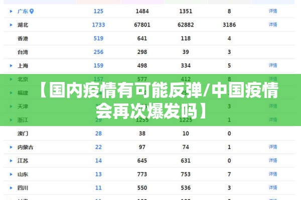Select the 香港 region name
Viewport: 301px width, 200px height.
click(x=23, y=38)
